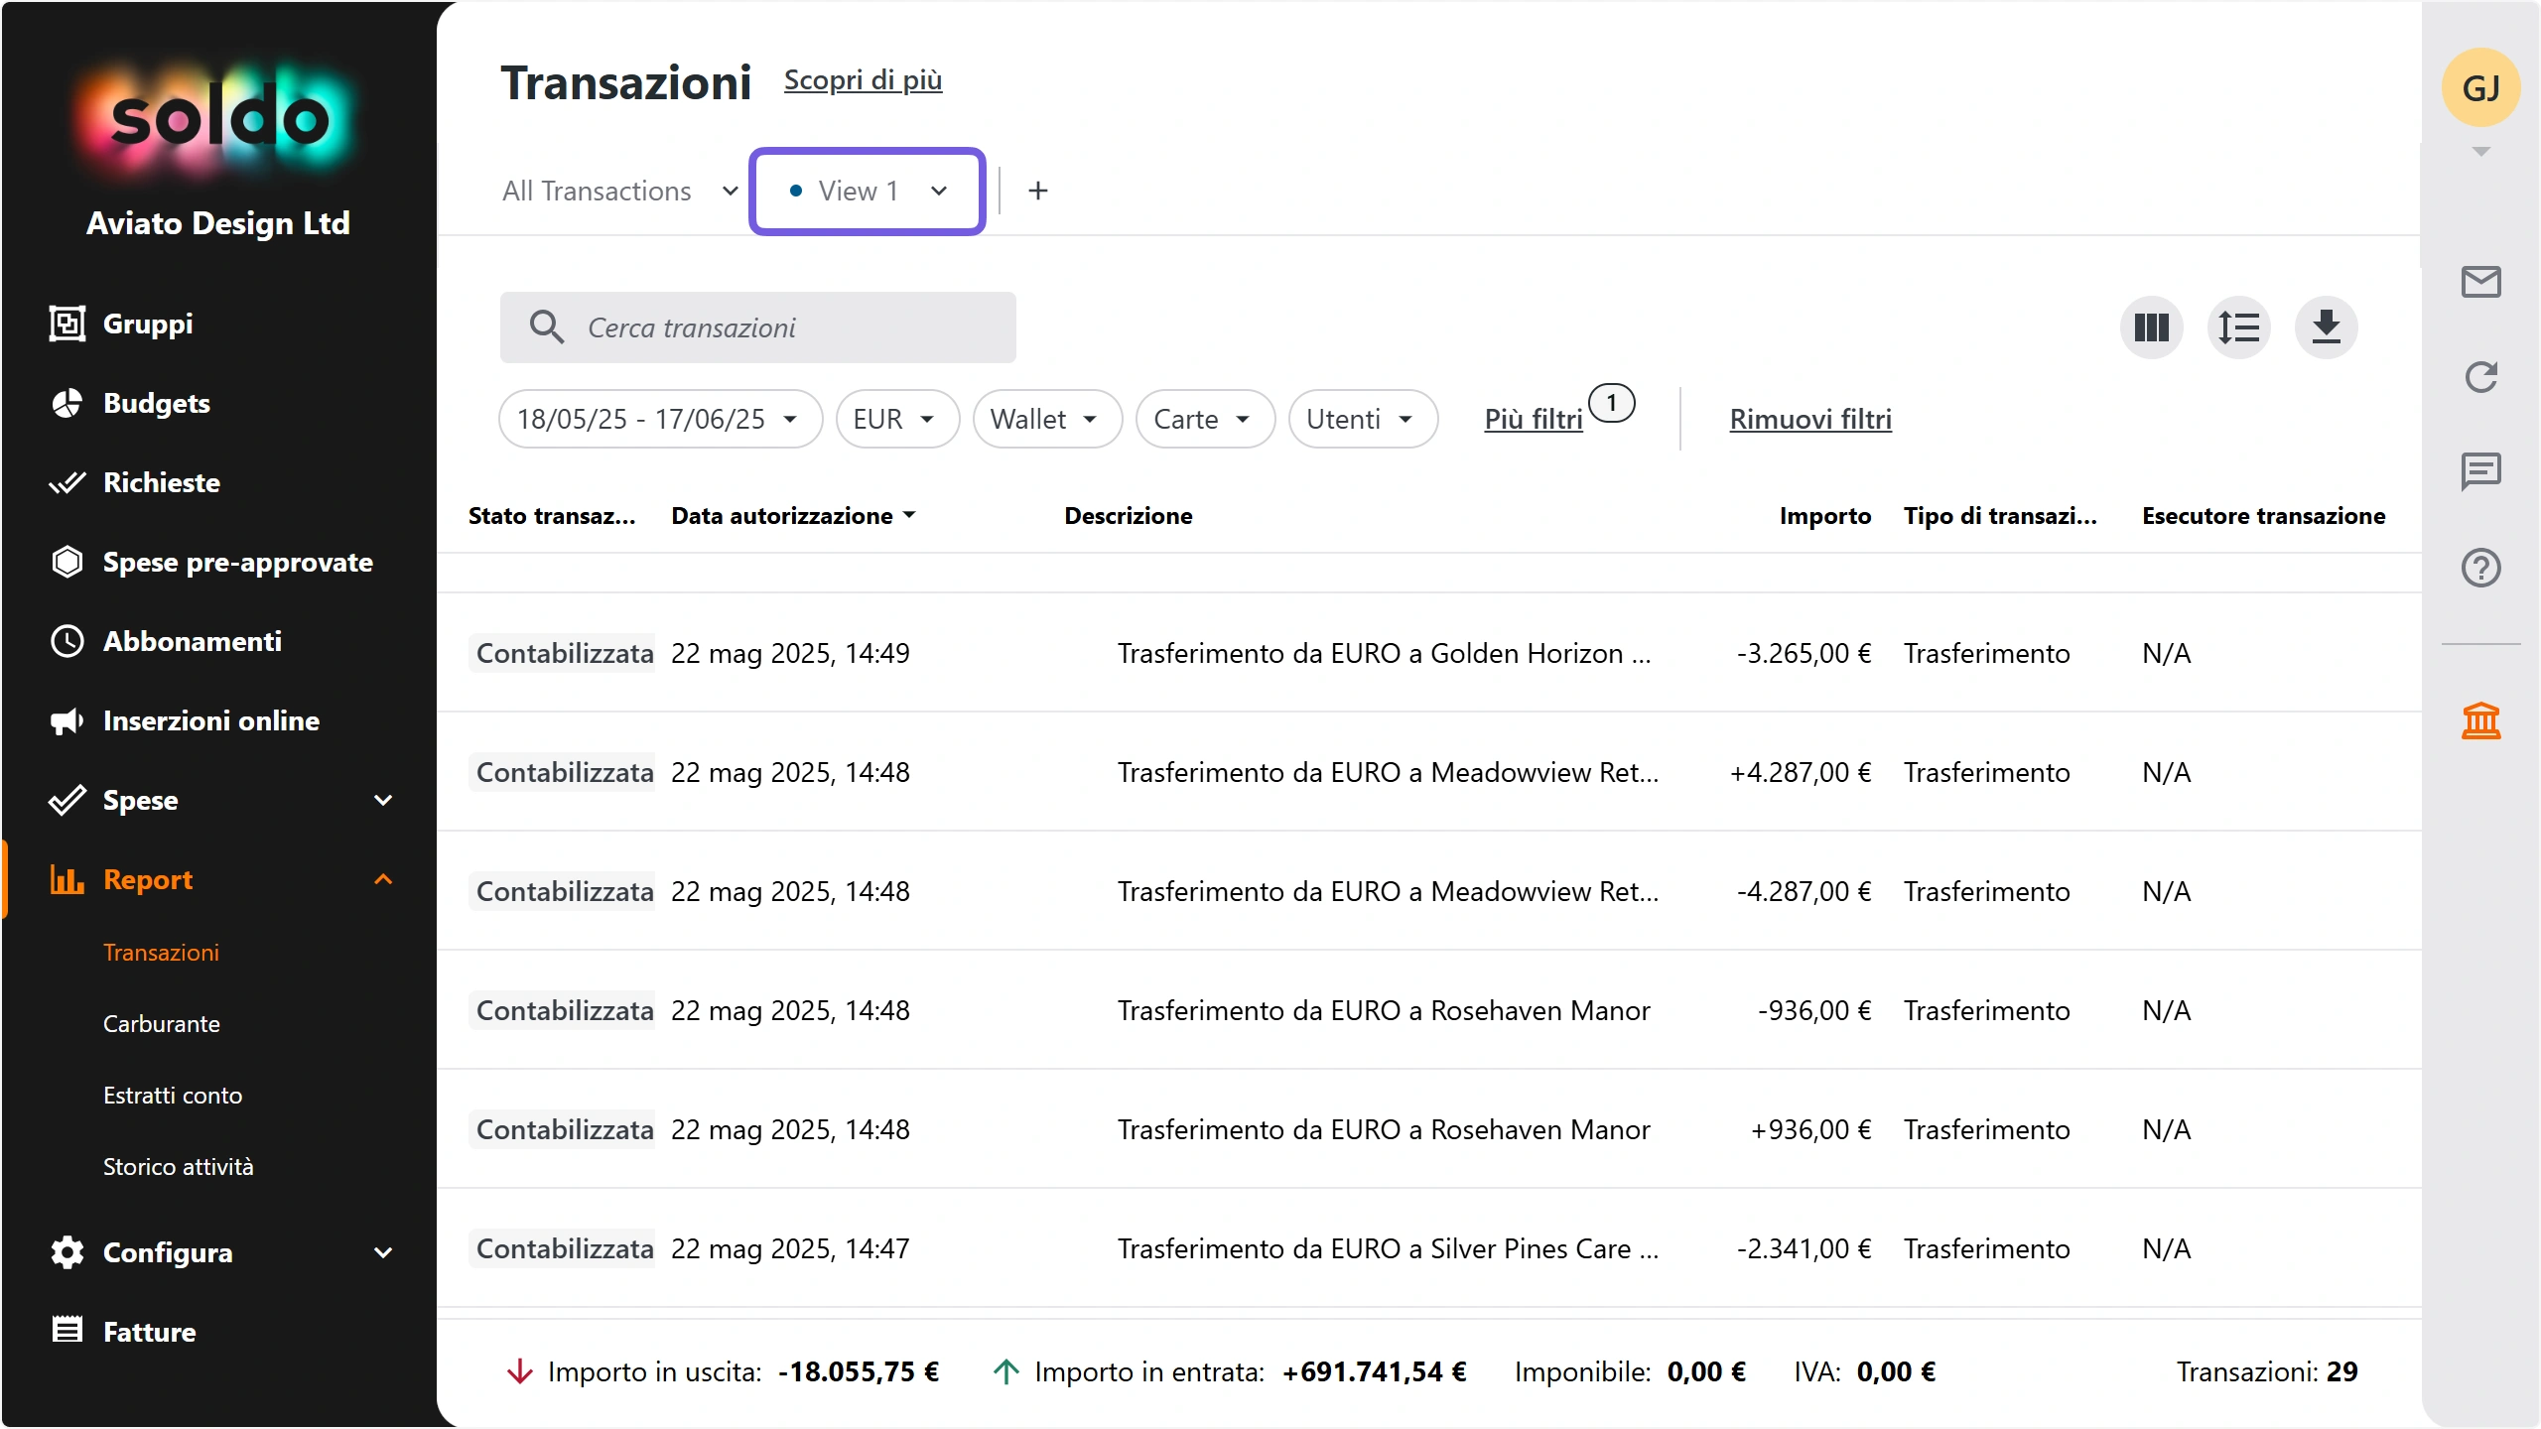The height and width of the screenshot is (1429, 2541).
Task: Click the search magnifier icon
Action: click(x=546, y=326)
